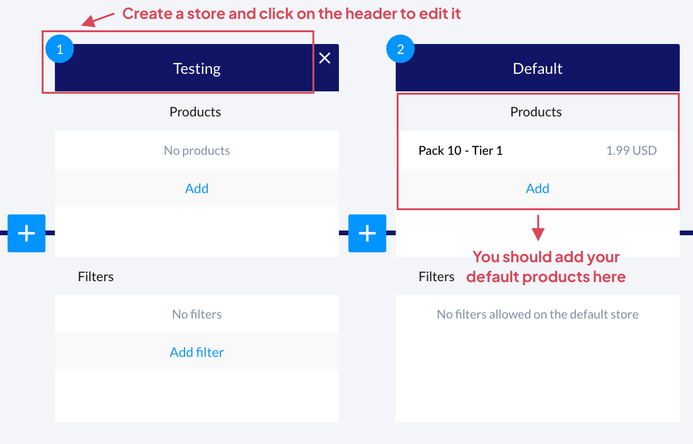Open the Testing store header to edit it

[x=196, y=69]
